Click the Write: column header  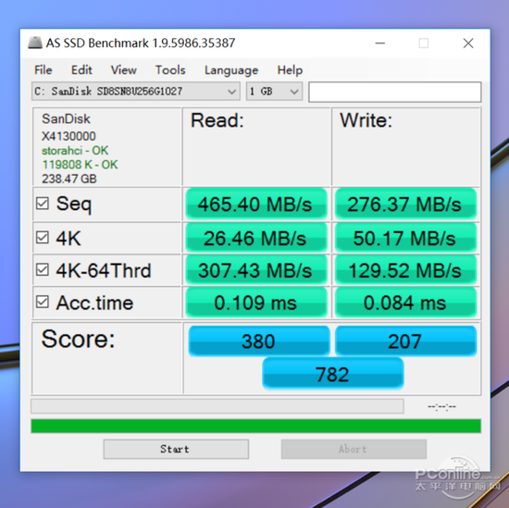[x=366, y=120]
